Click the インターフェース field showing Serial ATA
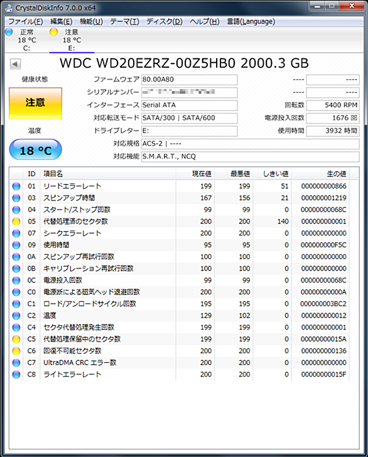Viewport: 368px width, 457px height. coord(189,105)
